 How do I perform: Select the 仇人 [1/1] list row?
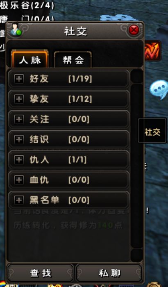pos(69,160)
